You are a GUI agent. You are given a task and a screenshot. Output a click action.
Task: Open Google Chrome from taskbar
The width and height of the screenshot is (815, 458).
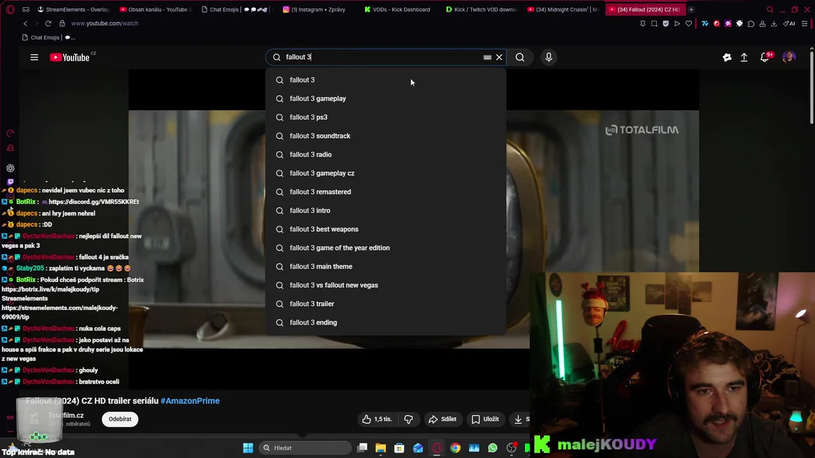455,448
